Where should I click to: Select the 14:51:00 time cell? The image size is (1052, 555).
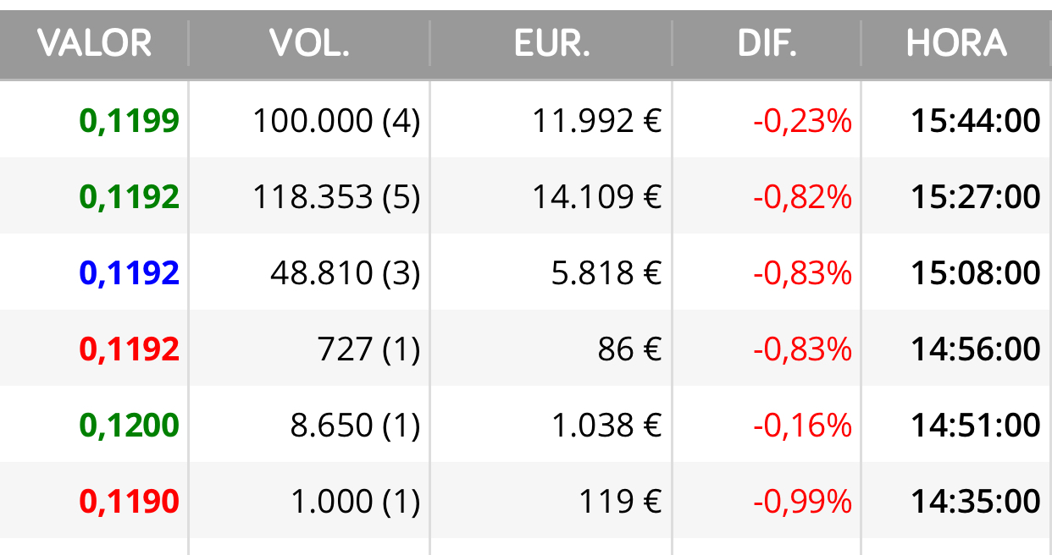tap(976, 426)
